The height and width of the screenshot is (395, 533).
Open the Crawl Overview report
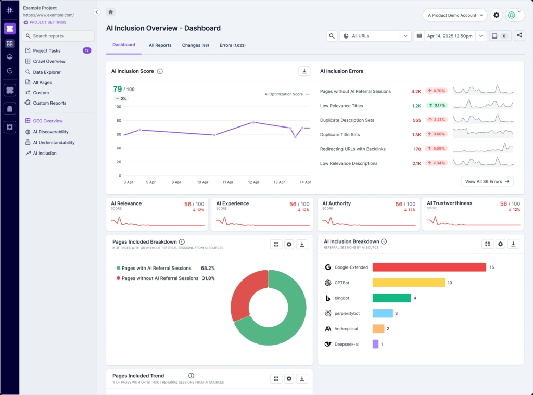click(48, 61)
